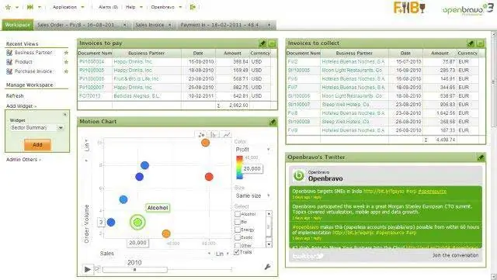Click the red bubble in Motion Chart
Screen dimensions: 497x280
click(x=209, y=177)
